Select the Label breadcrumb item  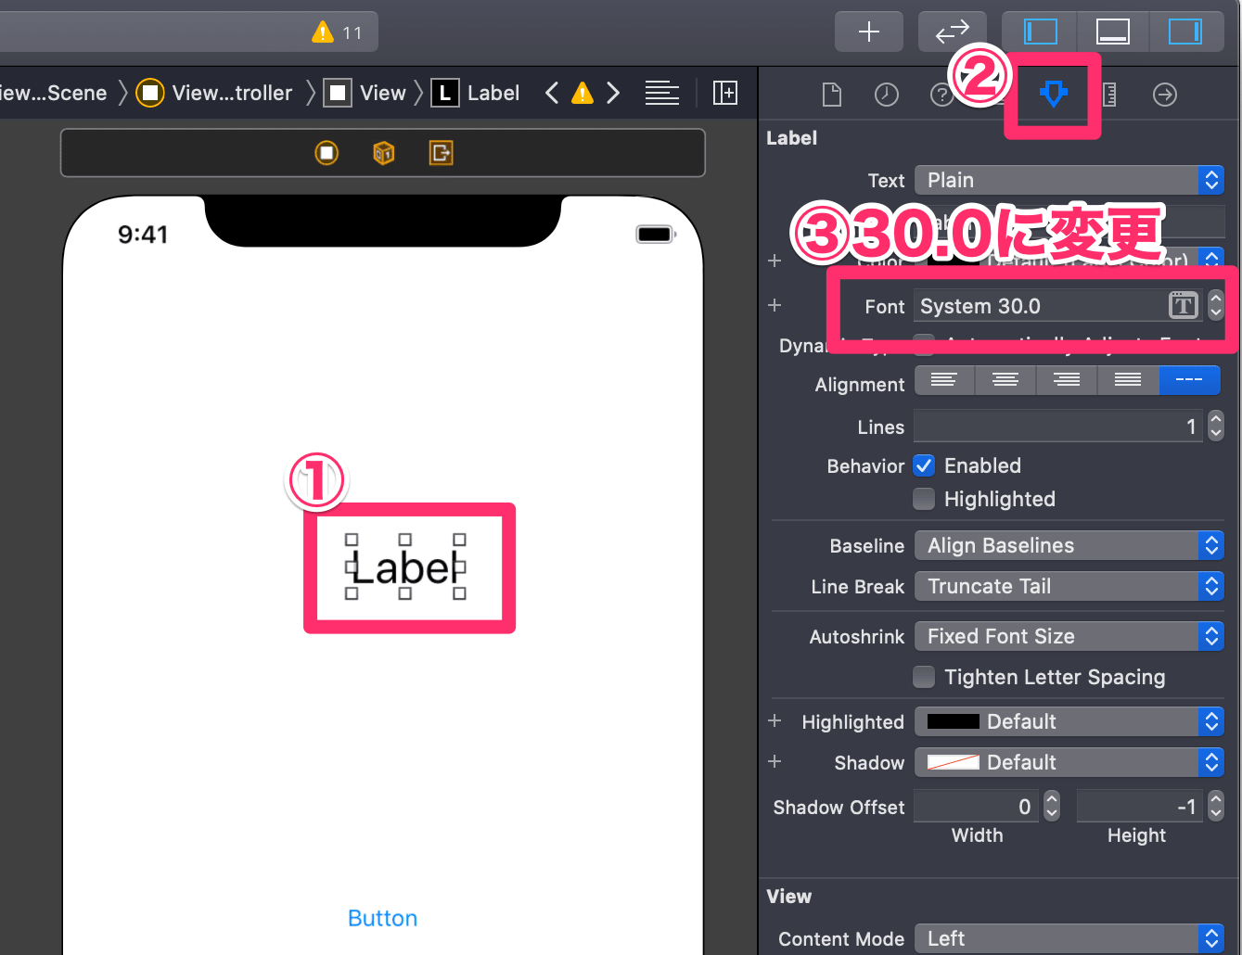pos(476,93)
